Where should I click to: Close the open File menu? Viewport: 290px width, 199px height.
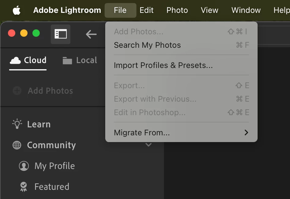pyautogui.click(x=121, y=10)
